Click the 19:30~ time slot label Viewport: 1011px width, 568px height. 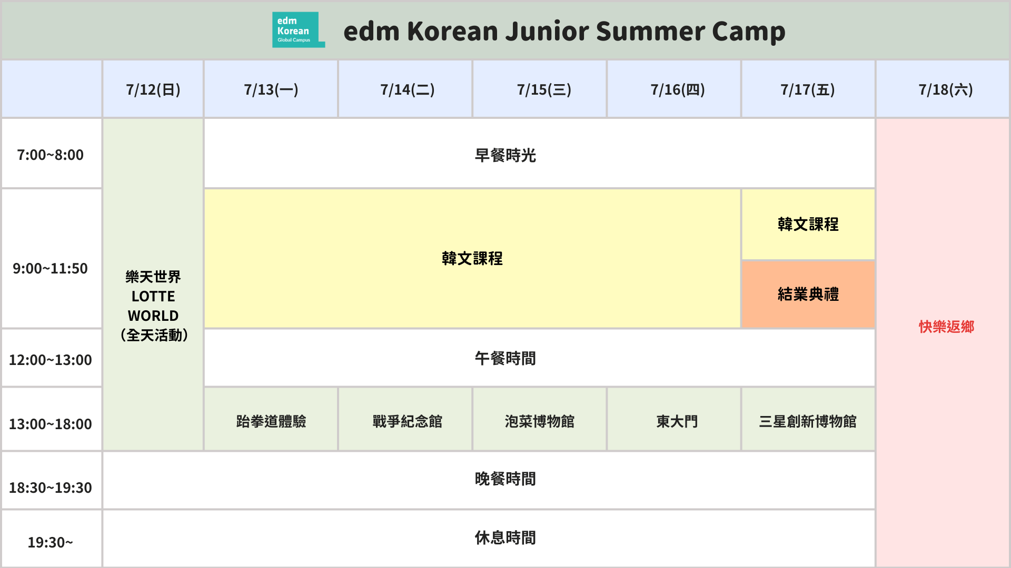(x=51, y=542)
